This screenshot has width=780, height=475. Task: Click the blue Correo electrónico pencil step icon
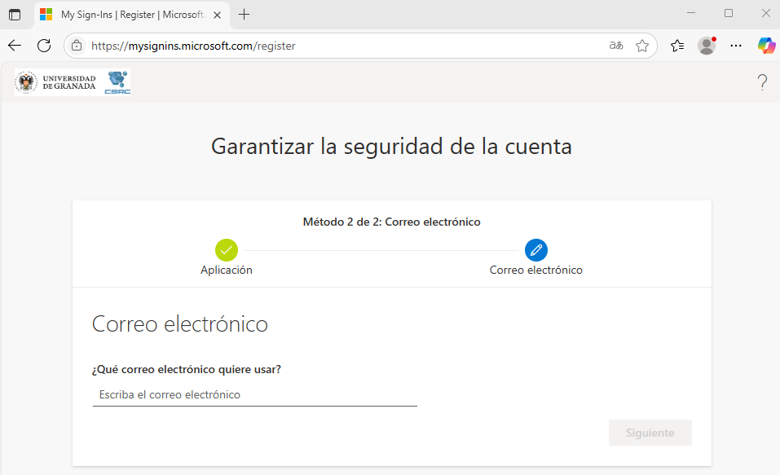[536, 249]
